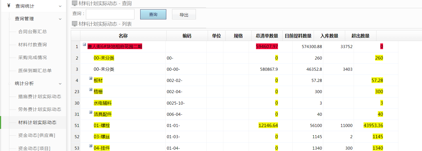422x151 pixels.
Task: Expand the 洁具配件 row
Action: coord(91,112)
